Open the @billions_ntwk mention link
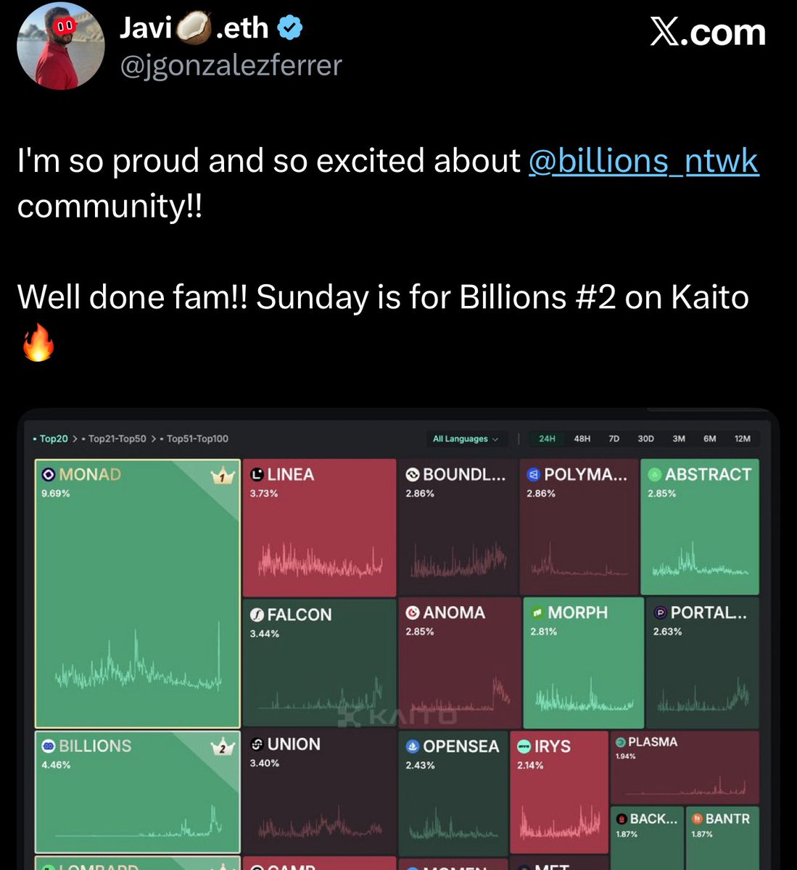This screenshot has width=797, height=870. tap(643, 161)
